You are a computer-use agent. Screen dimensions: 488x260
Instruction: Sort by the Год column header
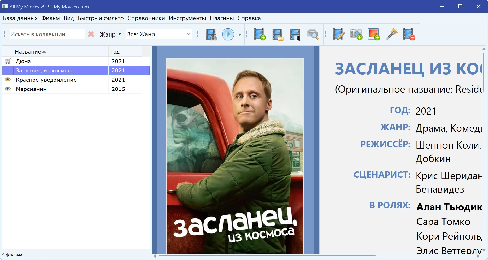[125, 51]
